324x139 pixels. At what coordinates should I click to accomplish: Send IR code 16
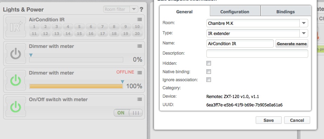click(x=91, y=34)
